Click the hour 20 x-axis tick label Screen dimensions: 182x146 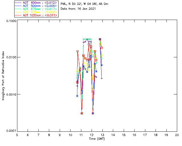pyautogui.click(x=177, y=135)
